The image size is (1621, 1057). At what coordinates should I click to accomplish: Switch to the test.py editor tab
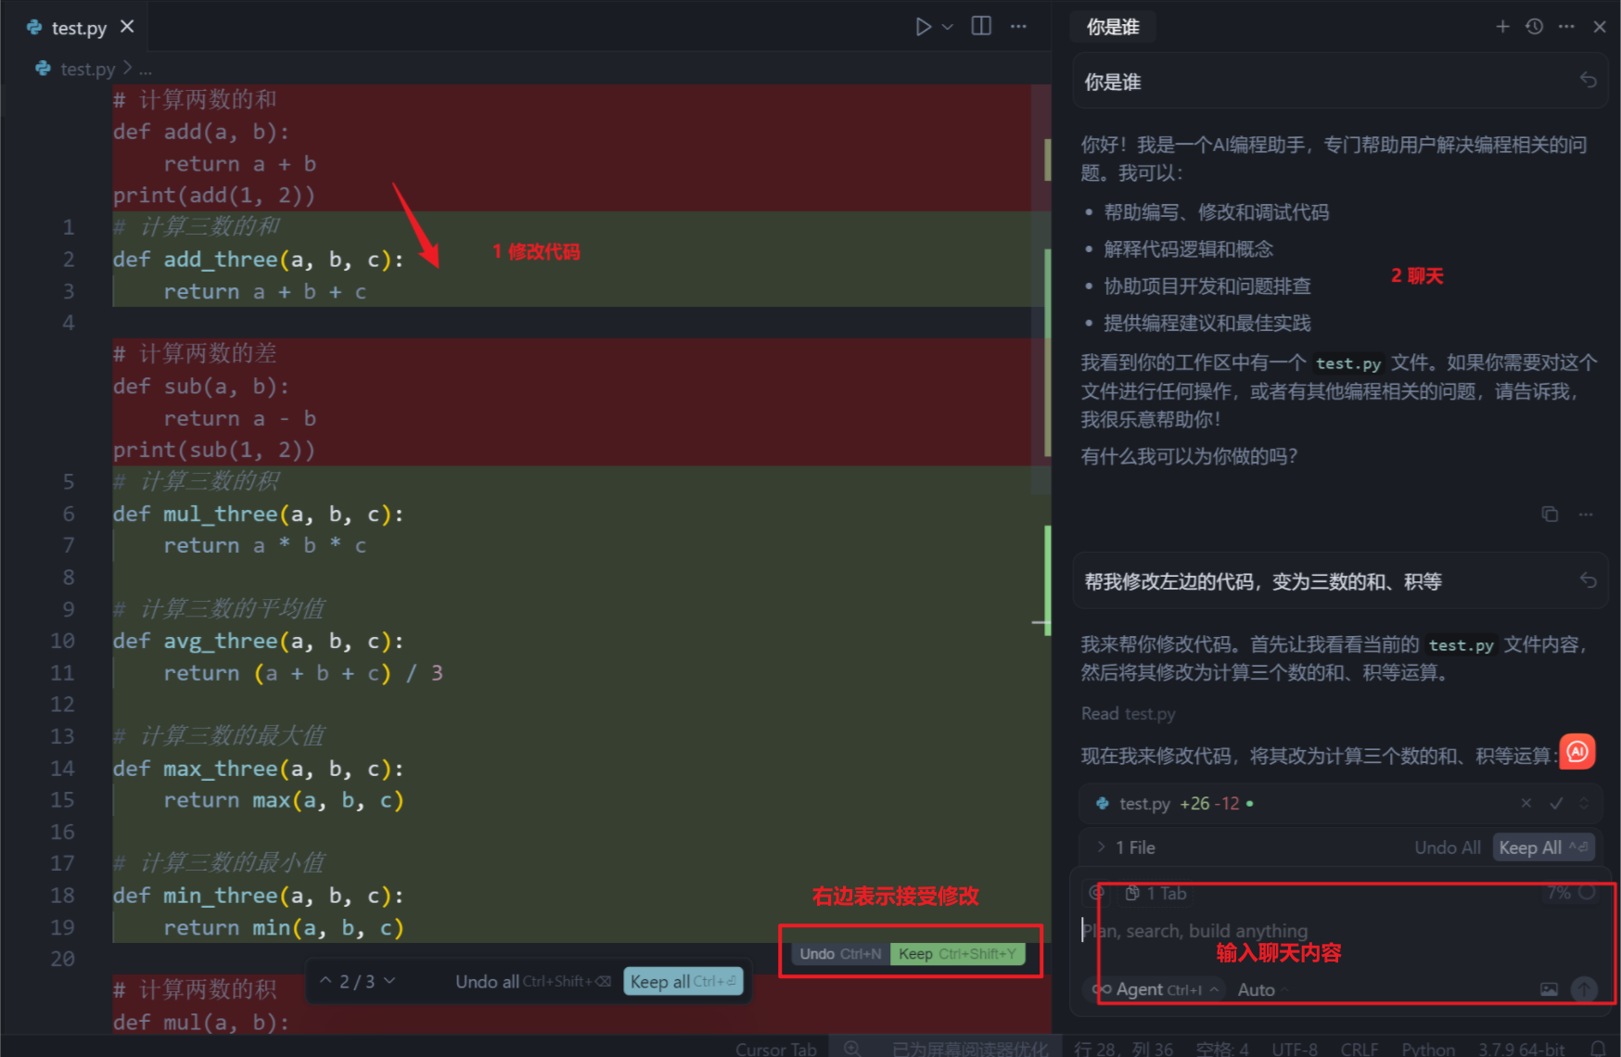coord(79,26)
